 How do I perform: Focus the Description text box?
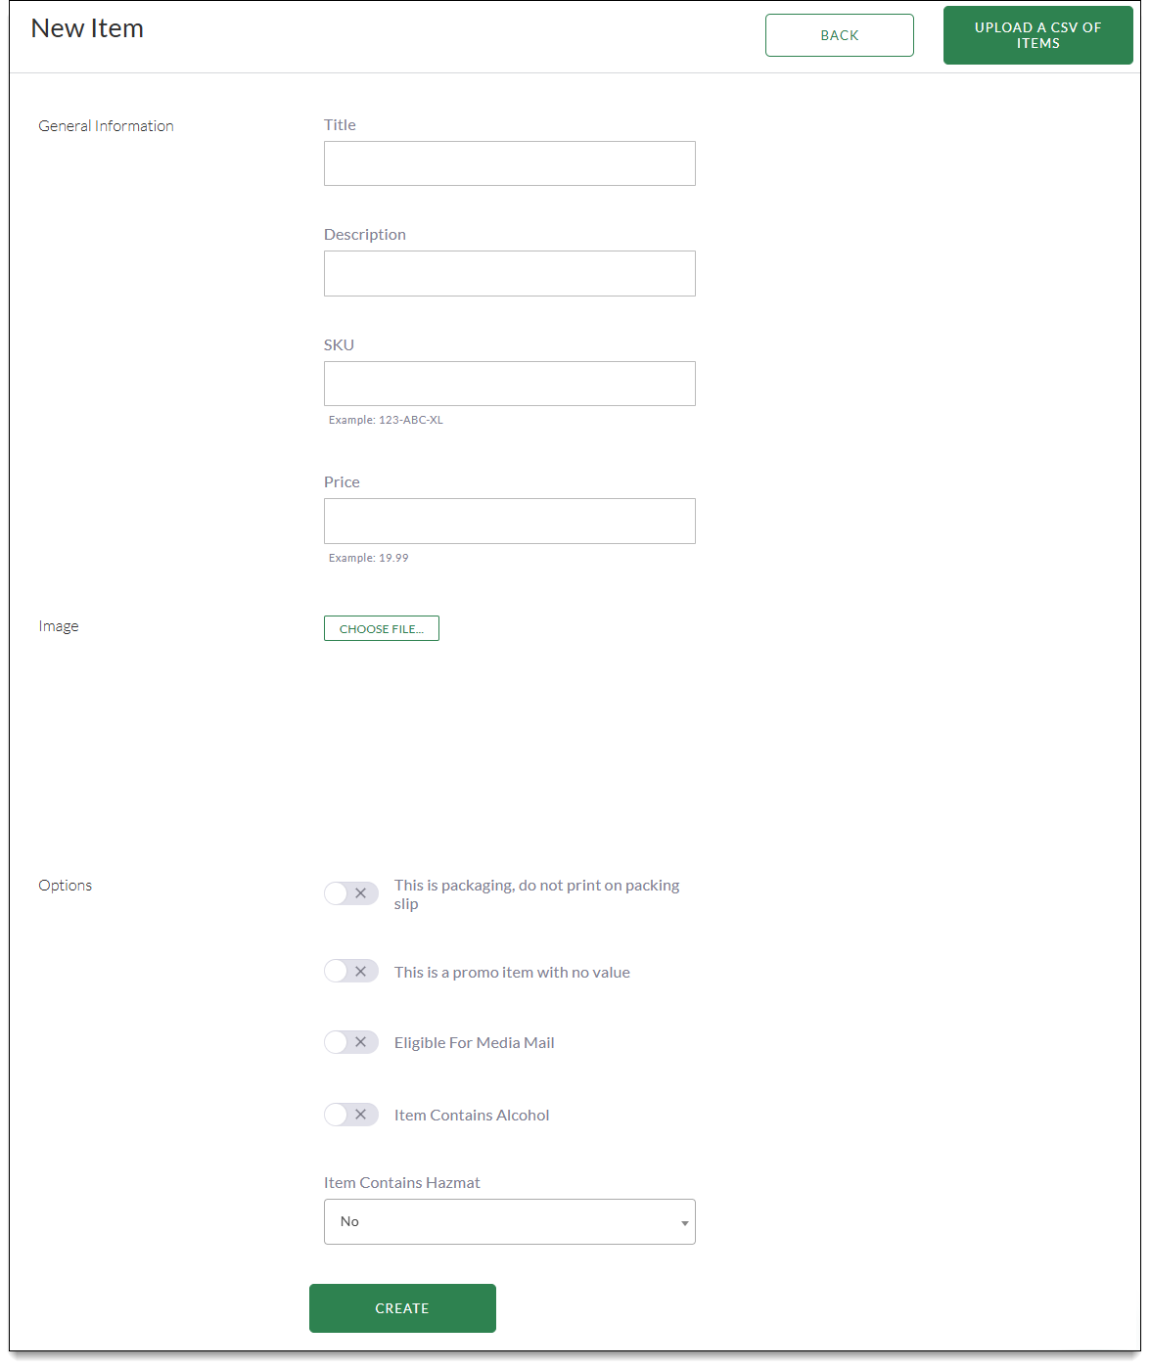click(509, 273)
